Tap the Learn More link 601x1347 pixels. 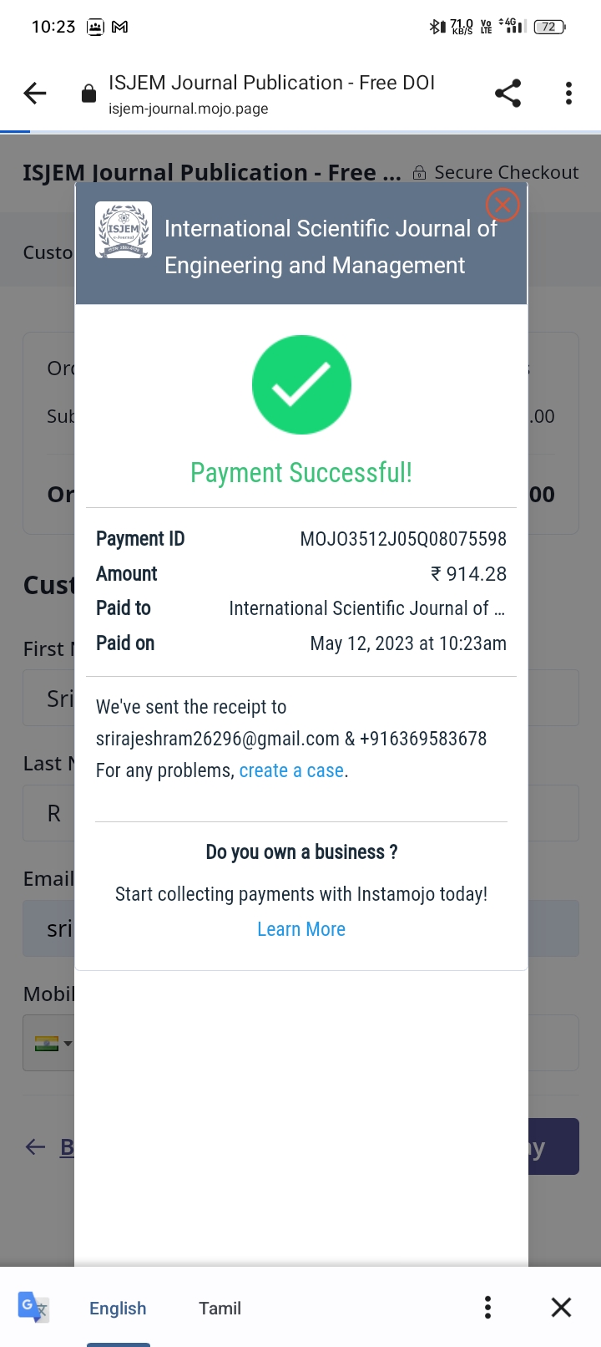301,929
